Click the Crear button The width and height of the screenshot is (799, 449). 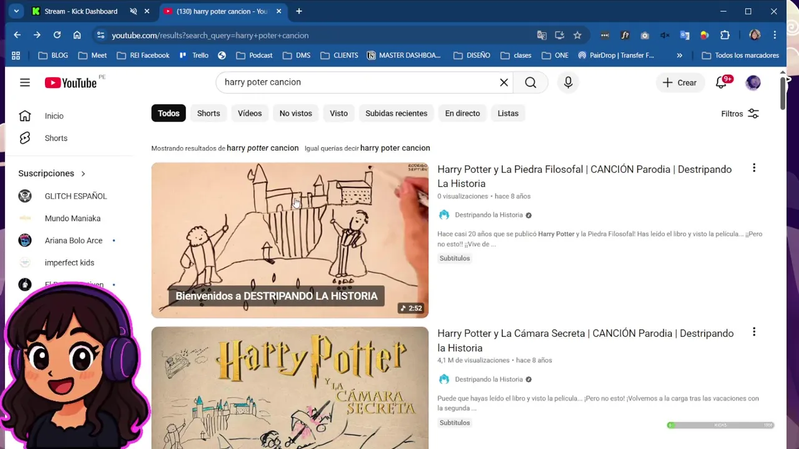(679, 82)
